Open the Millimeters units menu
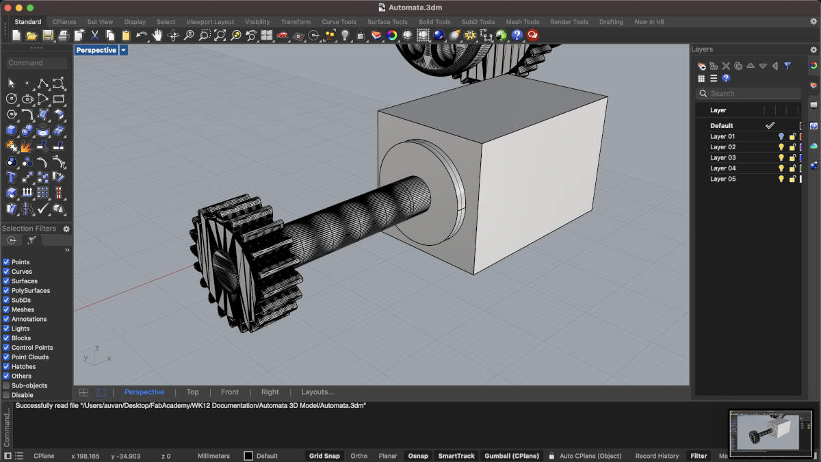The height and width of the screenshot is (462, 821). pyautogui.click(x=213, y=456)
